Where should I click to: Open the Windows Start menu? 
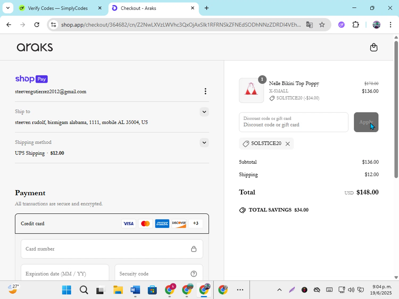pos(66,290)
